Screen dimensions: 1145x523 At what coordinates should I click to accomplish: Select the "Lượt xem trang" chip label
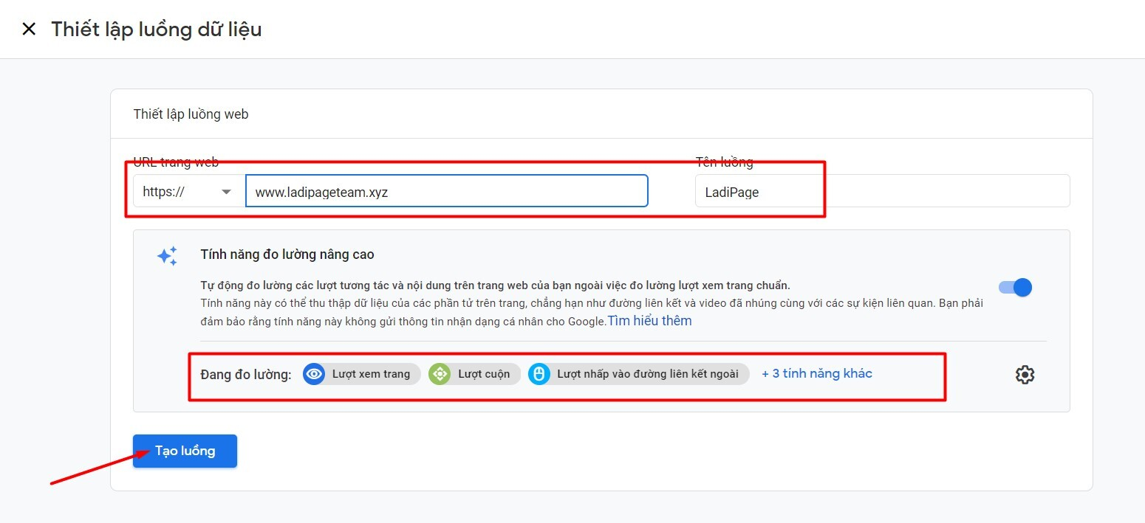371,374
